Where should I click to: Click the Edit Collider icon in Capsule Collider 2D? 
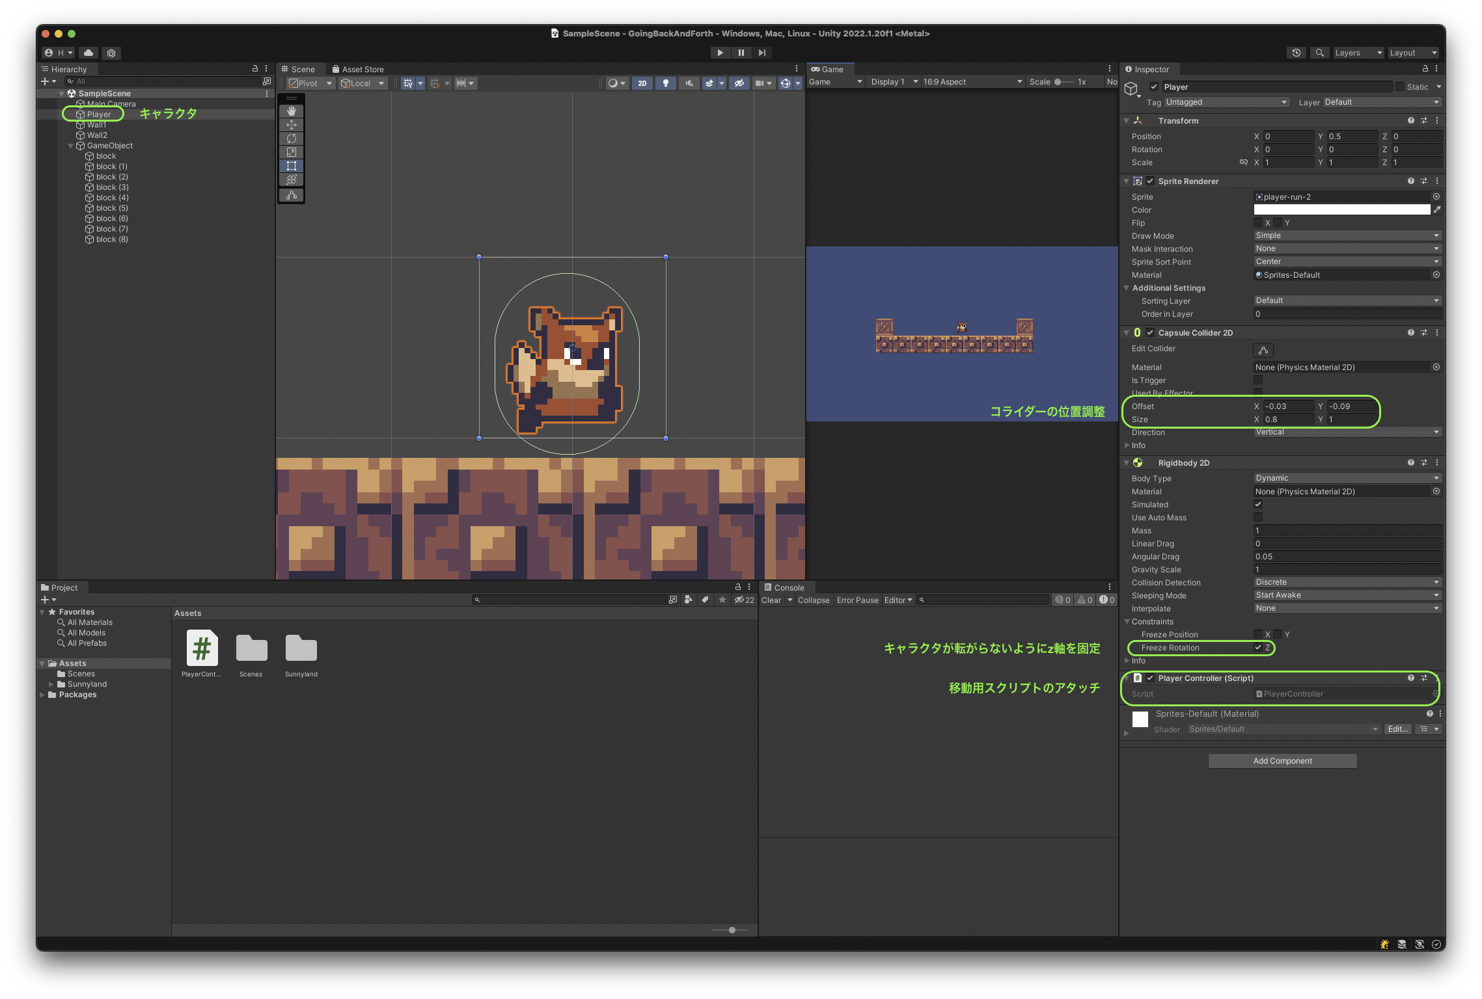(1263, 350)
